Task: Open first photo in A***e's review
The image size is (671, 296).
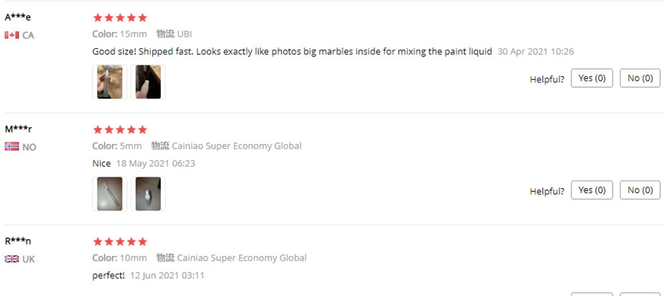Action: pyautogui.click(x=109, y=82)
